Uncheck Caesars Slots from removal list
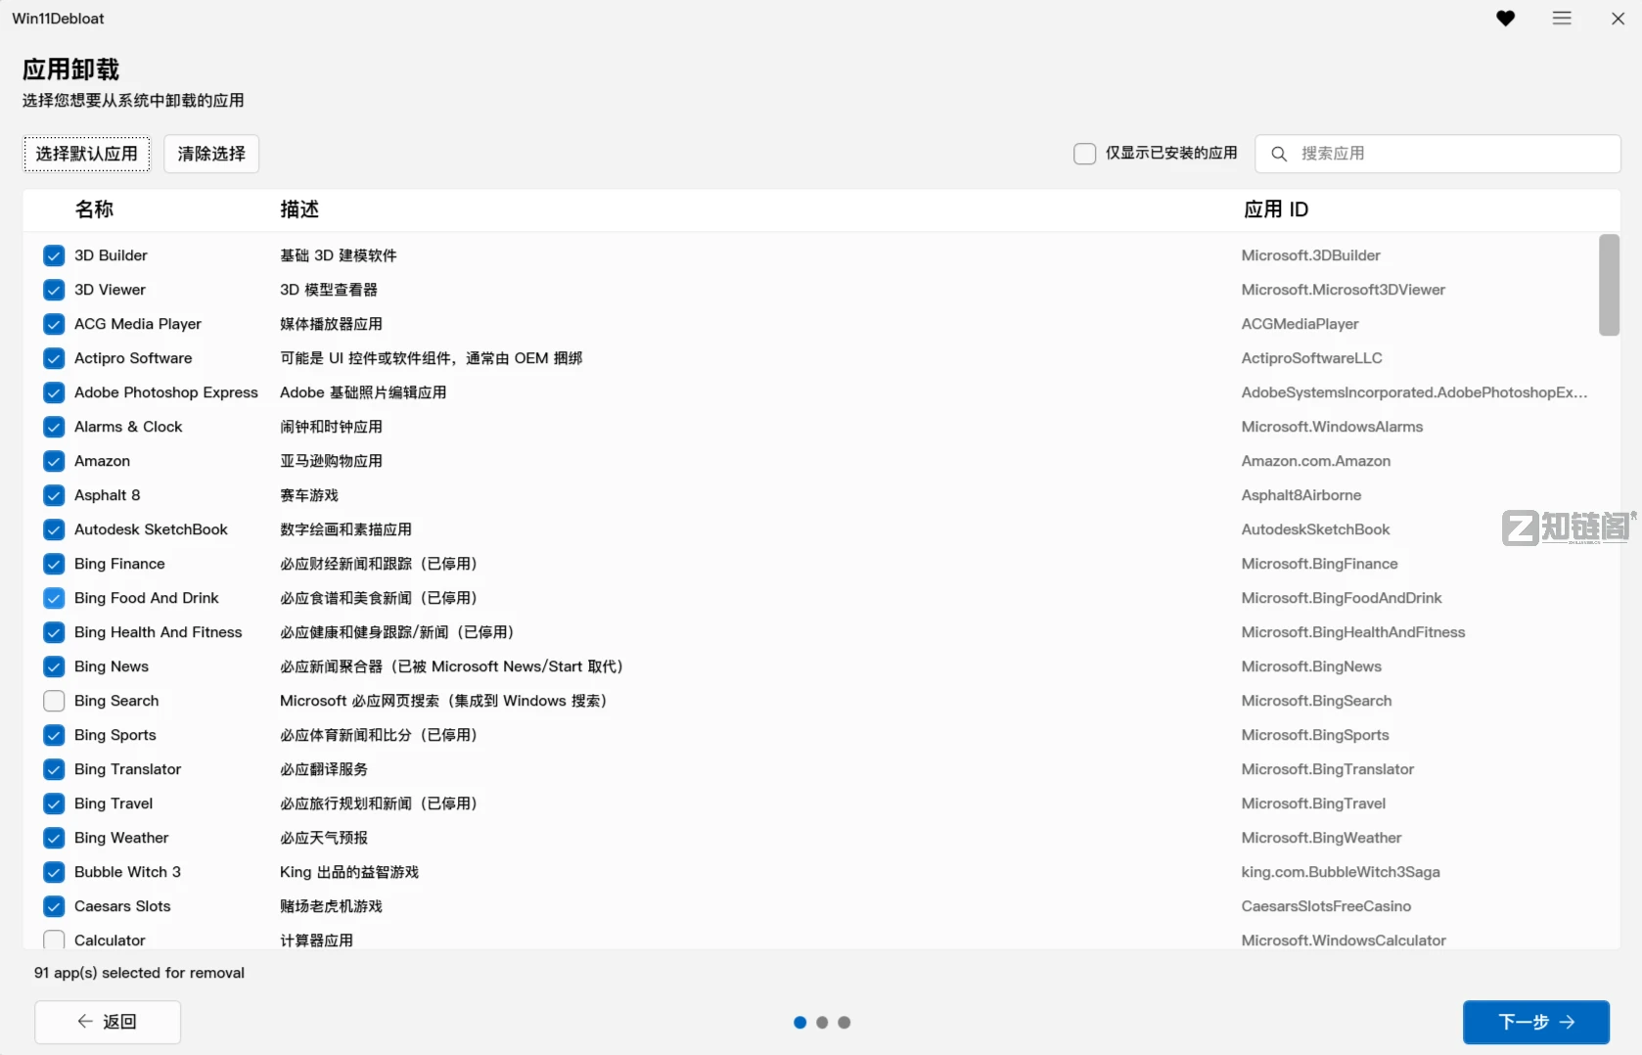The height and width of the screenshot is (1055, 1642). [54, 905]
